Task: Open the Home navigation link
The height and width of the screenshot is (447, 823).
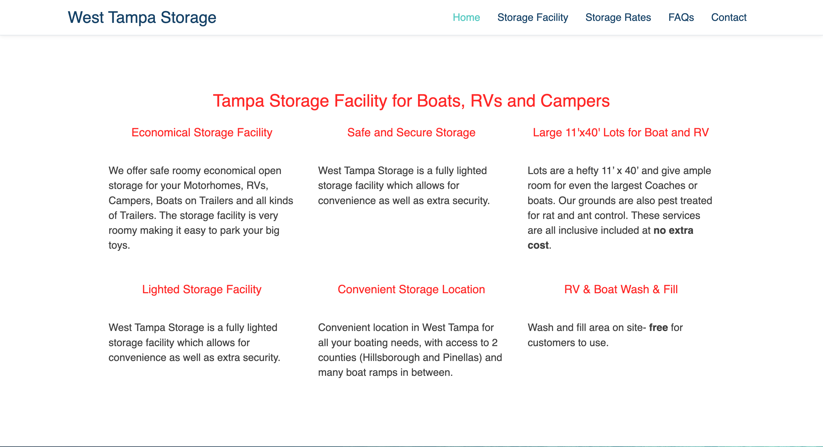Action: [x=466, y=17]
